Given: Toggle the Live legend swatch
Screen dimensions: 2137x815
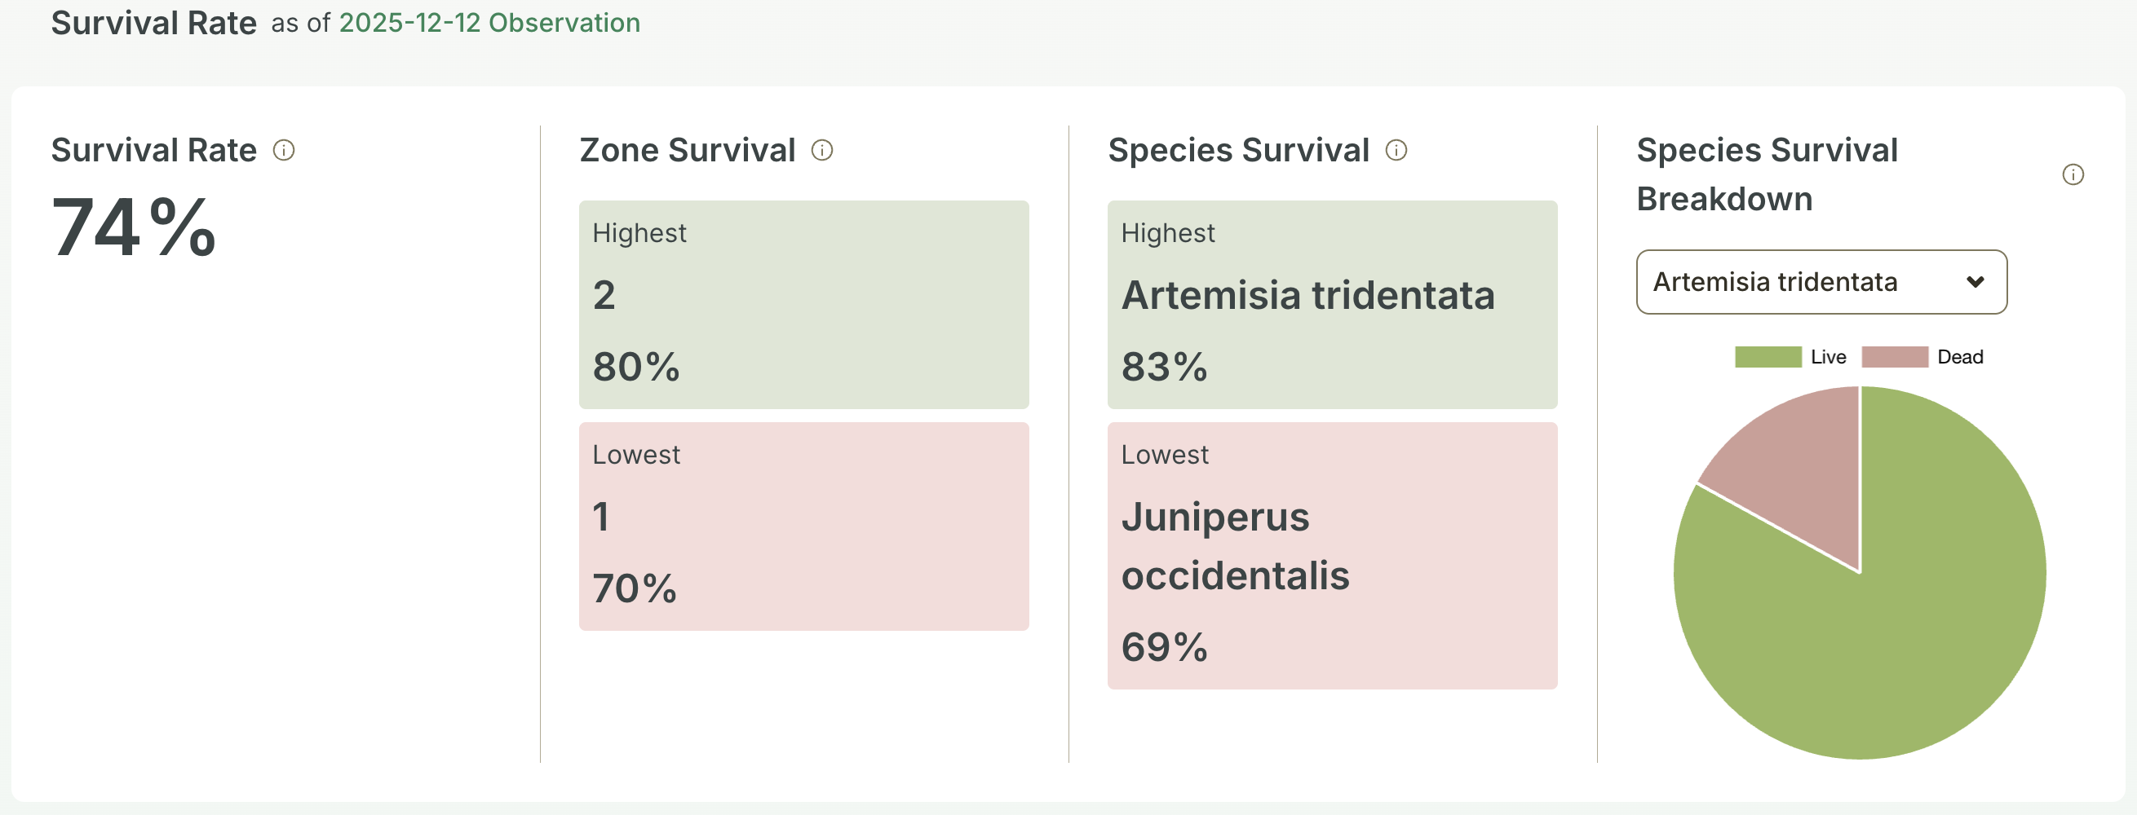Looking at the screenshot, I should [1768, 356].
